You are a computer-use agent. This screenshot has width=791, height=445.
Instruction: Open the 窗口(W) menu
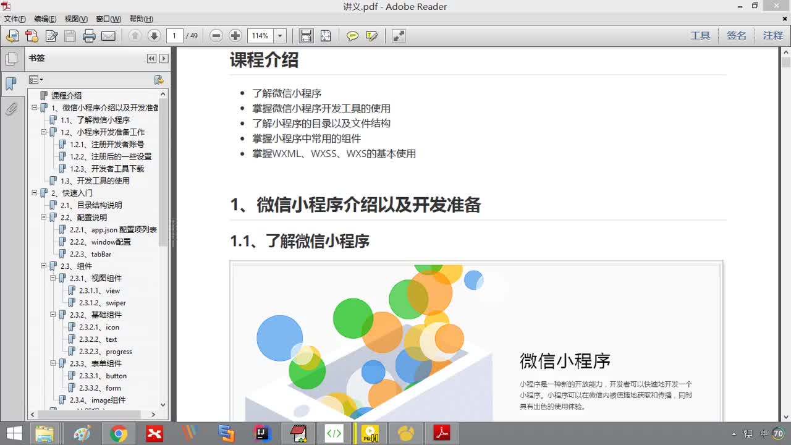point(108,19)
